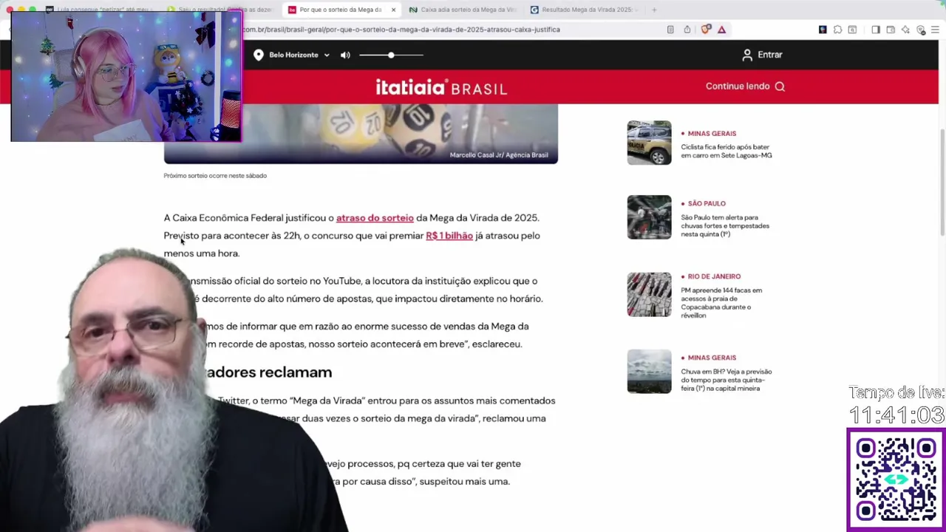946x532 pixels.
Task: Select the active 'Por que o sorteio' tab
Action: (x=340, y=10)
